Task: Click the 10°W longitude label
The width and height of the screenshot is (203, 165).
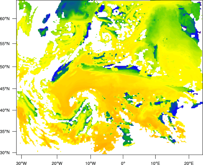Action: point(91,163)
